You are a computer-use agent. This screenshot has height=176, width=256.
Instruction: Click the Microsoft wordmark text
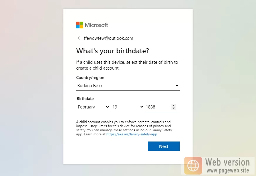(96, 25)
